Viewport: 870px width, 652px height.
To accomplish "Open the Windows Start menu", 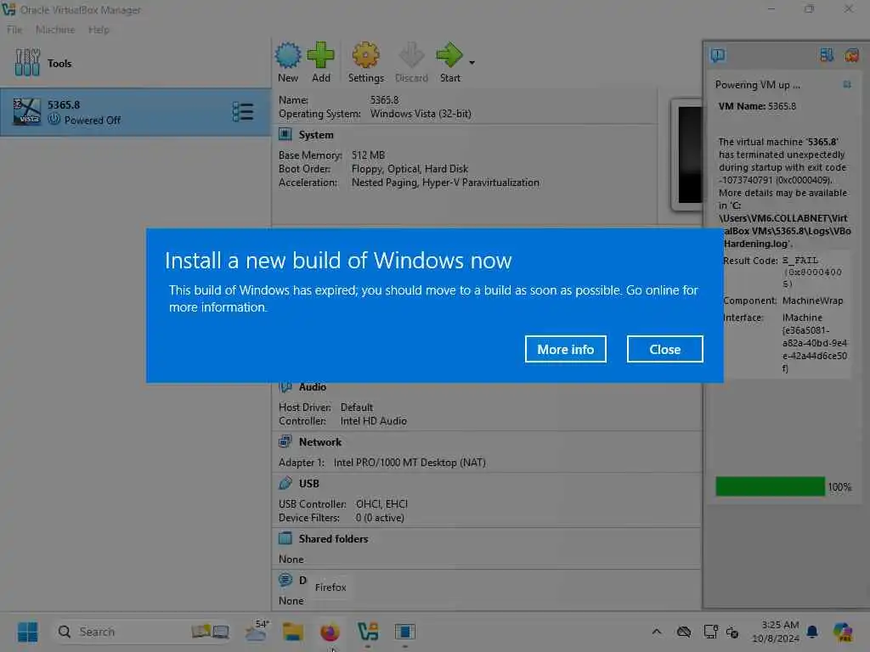I will tap(27, 632).
